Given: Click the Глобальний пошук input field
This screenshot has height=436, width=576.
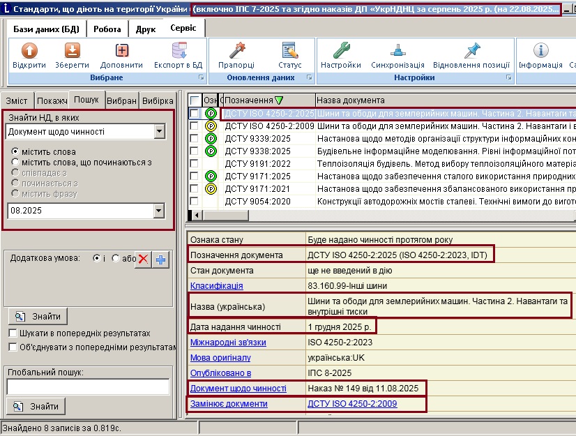Looking at the screenshot, I should 88,387.
